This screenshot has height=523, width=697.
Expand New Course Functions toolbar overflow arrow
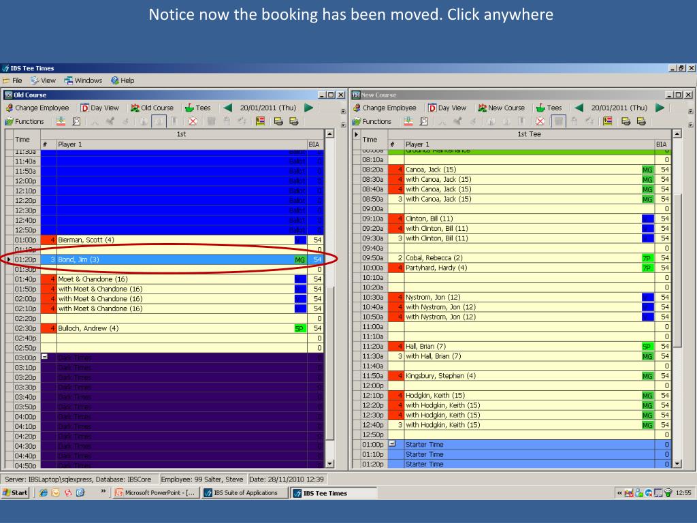coord(690,125)
